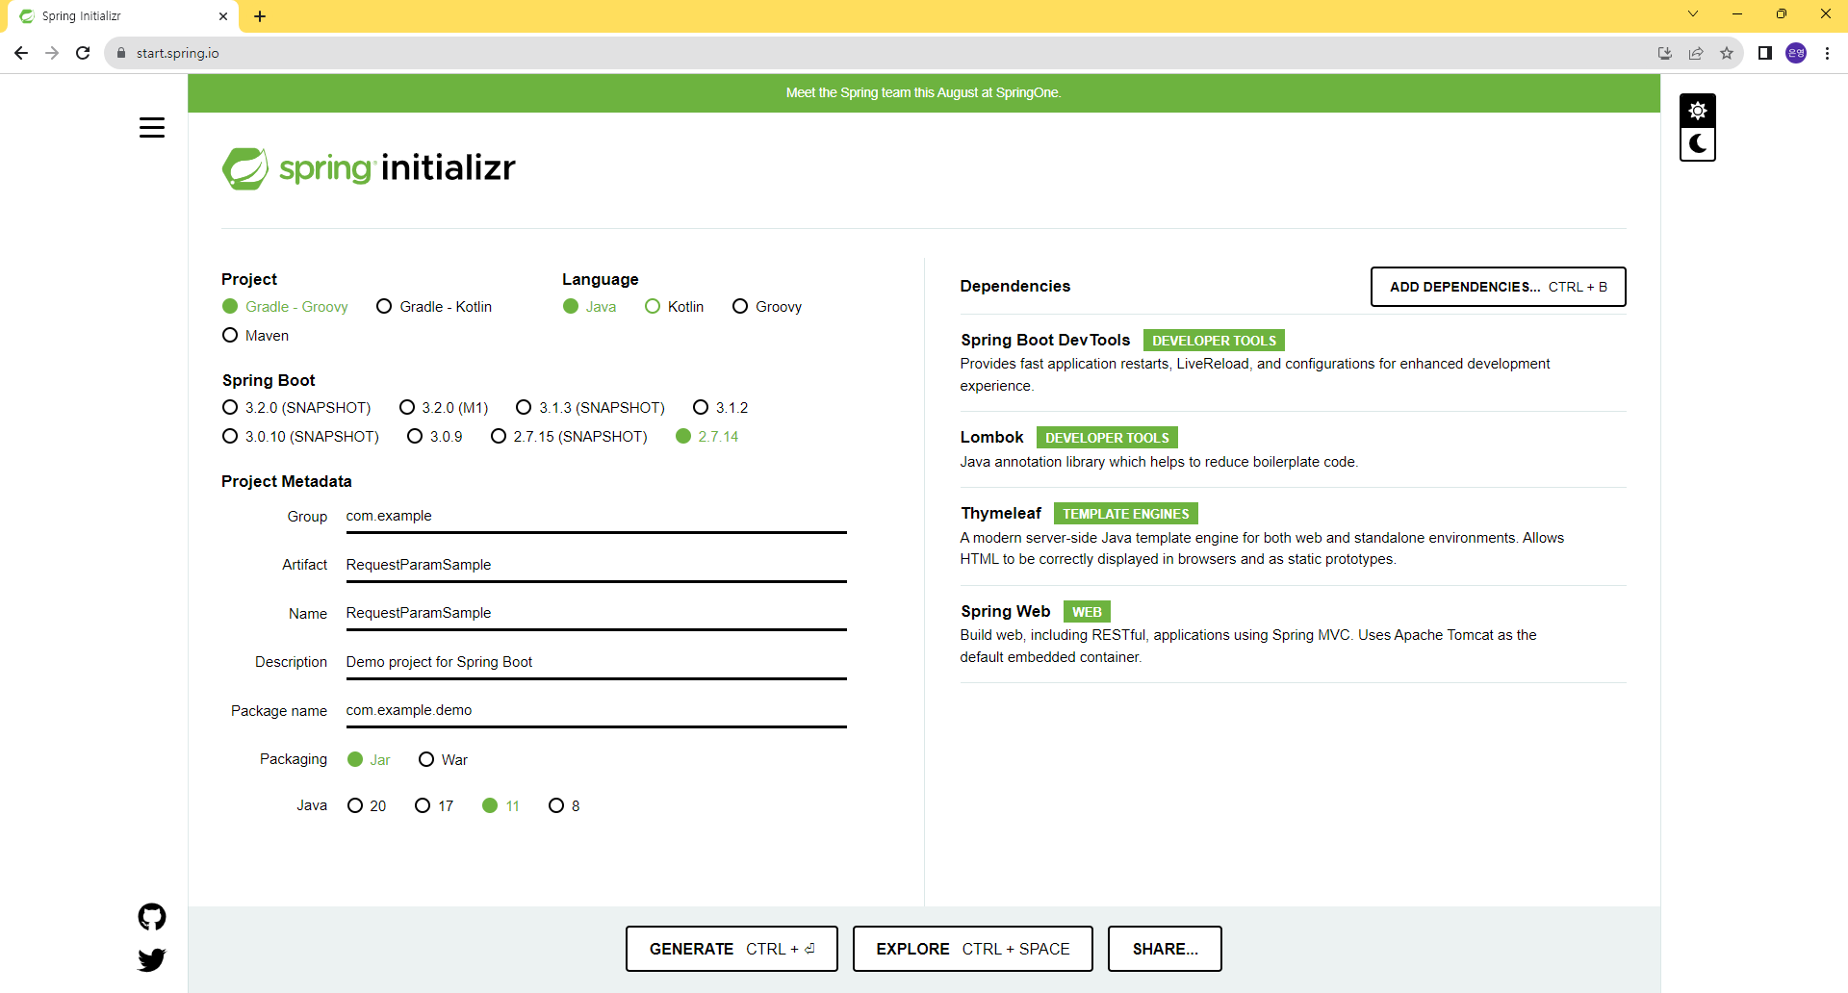Click the install app icon in address bar
This screenshot has width=1848, height=993.
(1665, 53)
